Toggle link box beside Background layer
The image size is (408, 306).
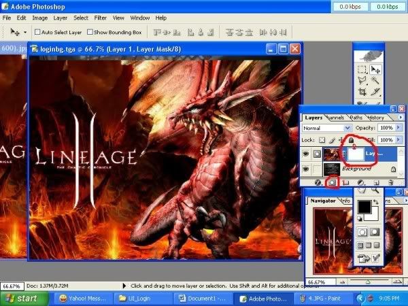317,169
